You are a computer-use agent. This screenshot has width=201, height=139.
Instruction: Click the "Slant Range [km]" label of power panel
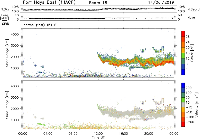tap(7, 53)
